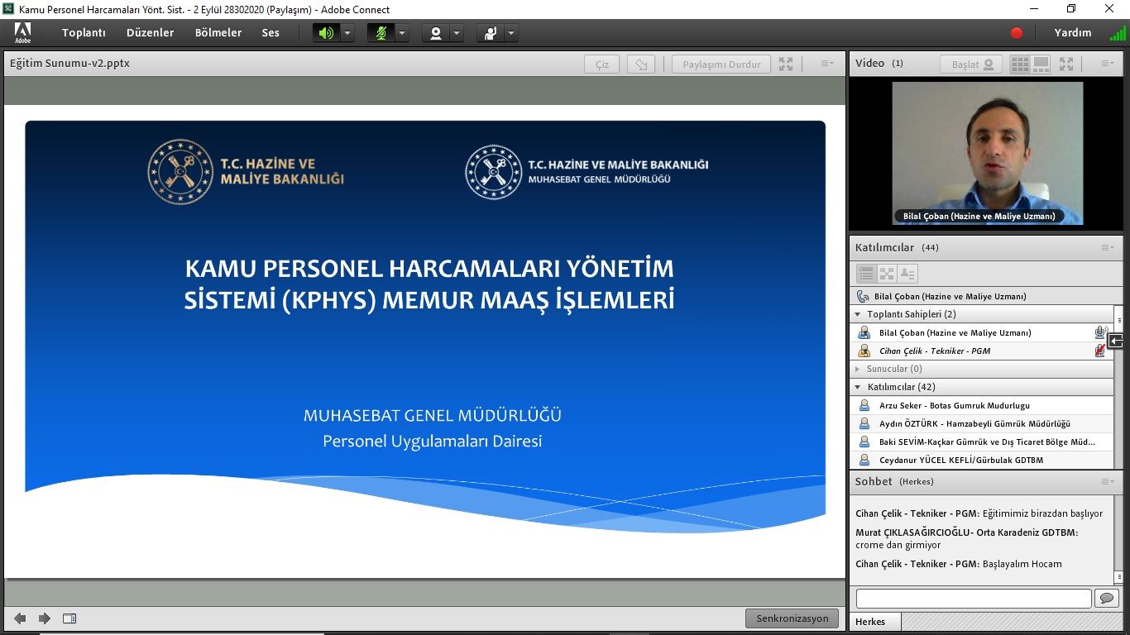Click the chat message from Murat ÇIKLASAĞIRCIOĞLU
Viewport: 1130px width, 635px height.
pos(967,539)
